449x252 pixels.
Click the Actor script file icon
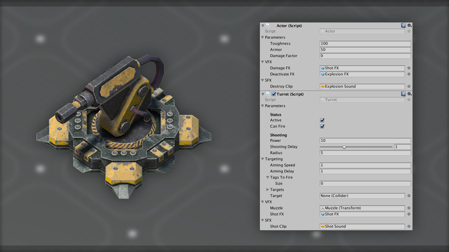tap(268, 26)
